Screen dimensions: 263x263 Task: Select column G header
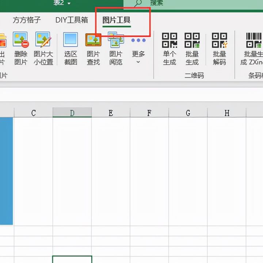[x=188, y=113]
